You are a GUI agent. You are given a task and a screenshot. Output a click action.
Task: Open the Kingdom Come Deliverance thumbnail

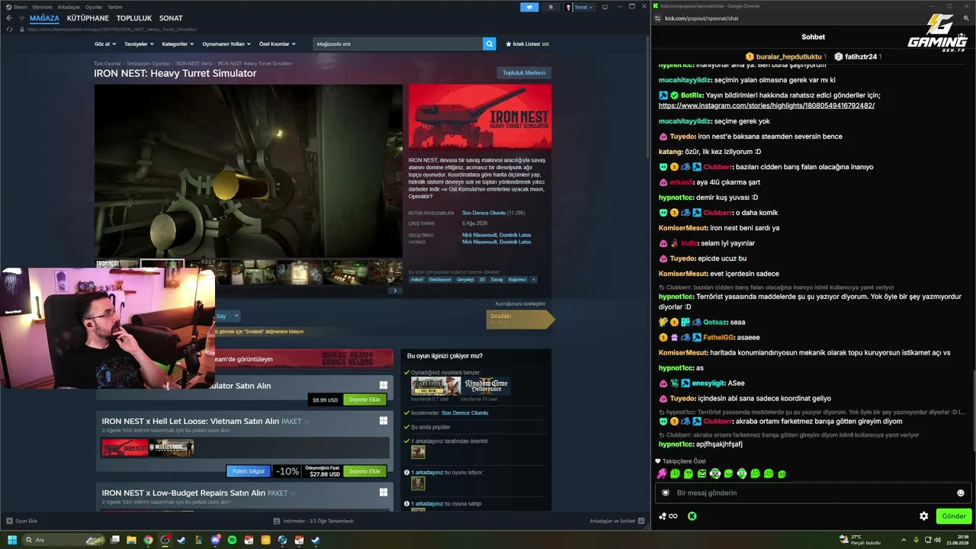pyautogui.click(x=486, y=386)
